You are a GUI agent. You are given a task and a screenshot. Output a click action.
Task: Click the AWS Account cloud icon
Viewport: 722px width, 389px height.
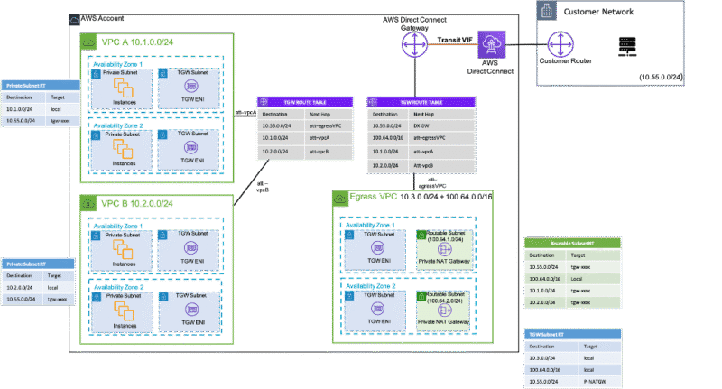pyautogui.click(x=74, y=20)
